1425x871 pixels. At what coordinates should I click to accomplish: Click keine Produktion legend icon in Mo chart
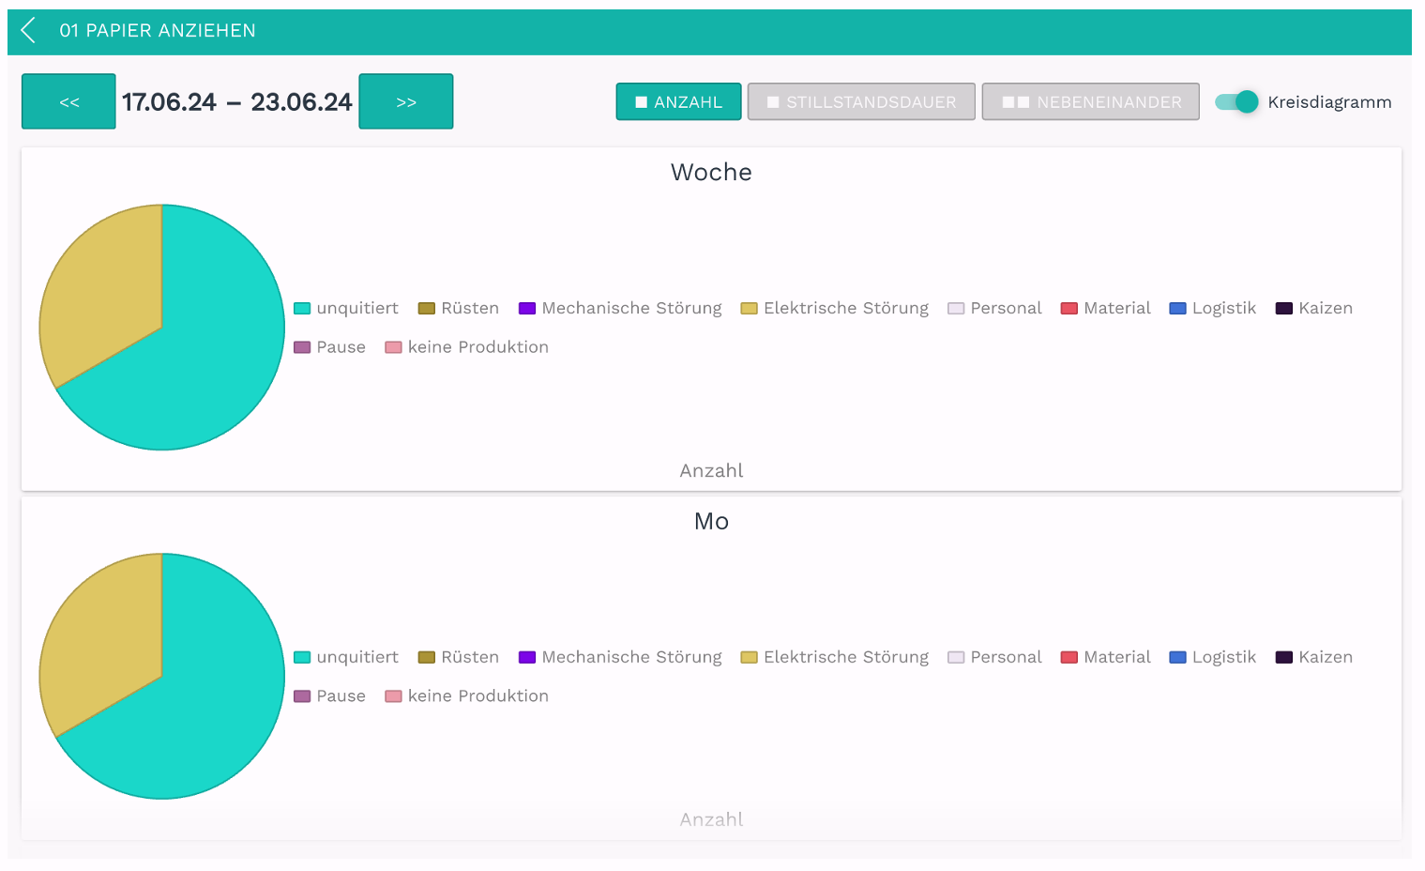click(x=393, y=696)
